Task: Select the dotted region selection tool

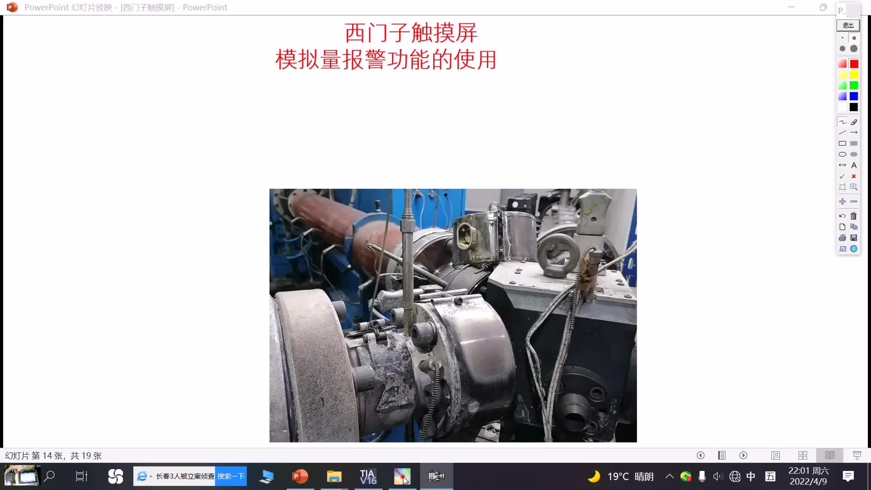Action: (x=842, y=187)
